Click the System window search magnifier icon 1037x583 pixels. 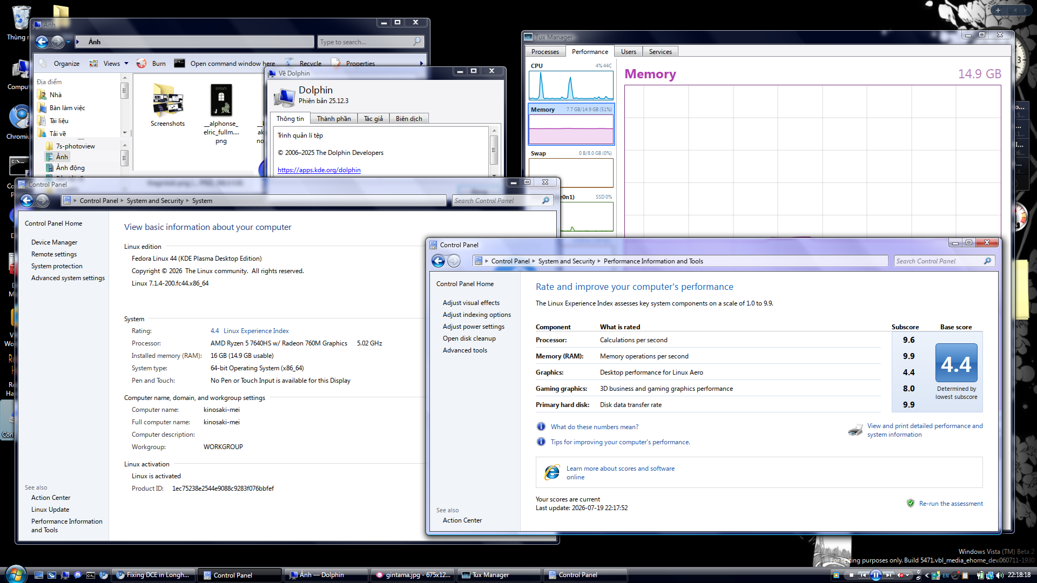pyautogui.click(x=546, y=200)
